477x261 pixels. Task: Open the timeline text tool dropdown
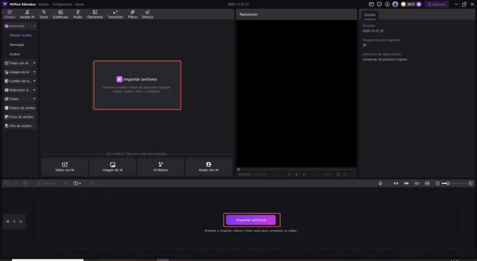point(77,183)
